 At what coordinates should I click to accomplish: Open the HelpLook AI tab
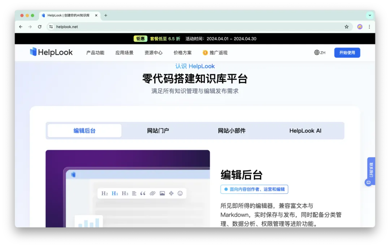[x=305, y=131]
